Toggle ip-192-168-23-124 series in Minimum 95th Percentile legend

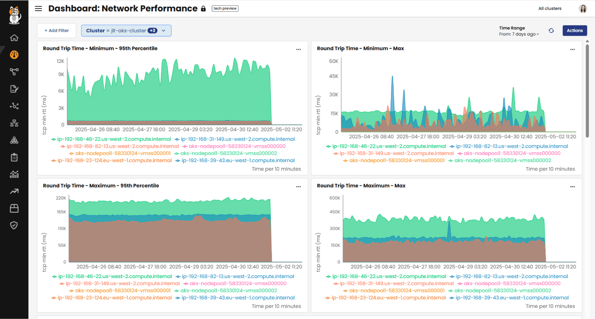click(x=112, y=161)
